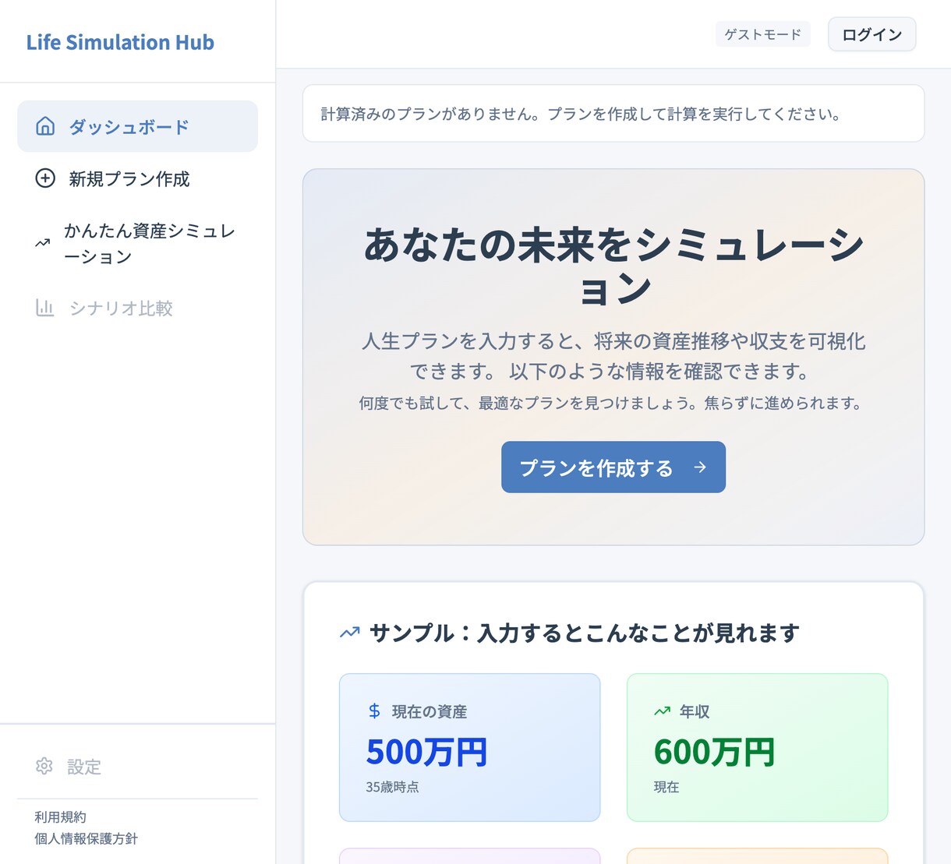This screenshot has height=864, width=951.
Task: Click the dashboard home icon
Action: (45, 126)
